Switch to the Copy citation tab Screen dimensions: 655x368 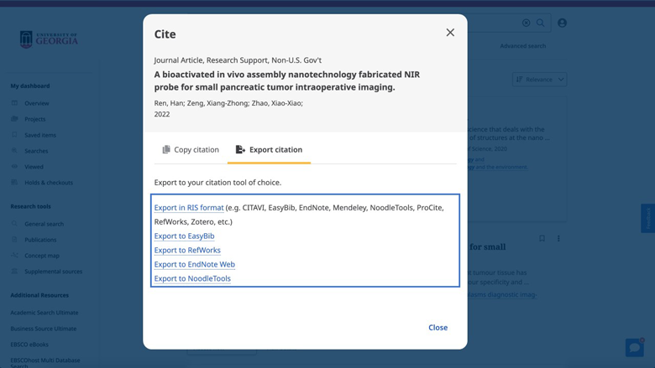[x=191, y=150]
